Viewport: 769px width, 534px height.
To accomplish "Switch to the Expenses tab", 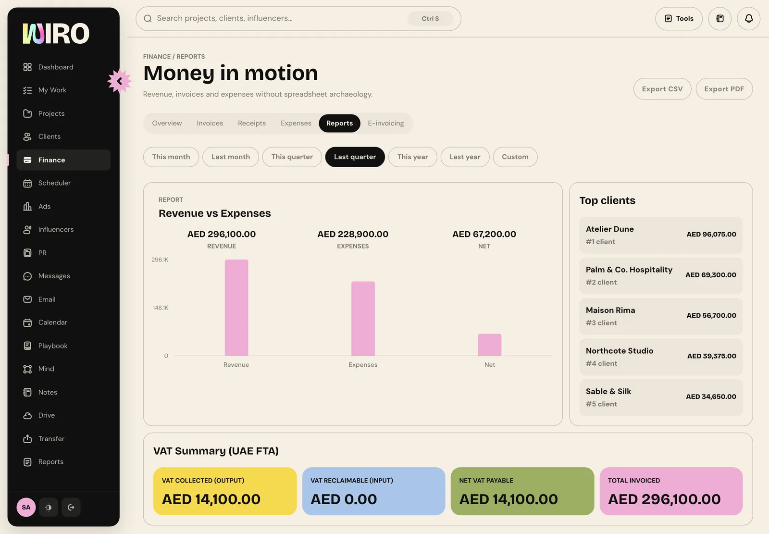I will pyautogui.click(x=296, y=124).
